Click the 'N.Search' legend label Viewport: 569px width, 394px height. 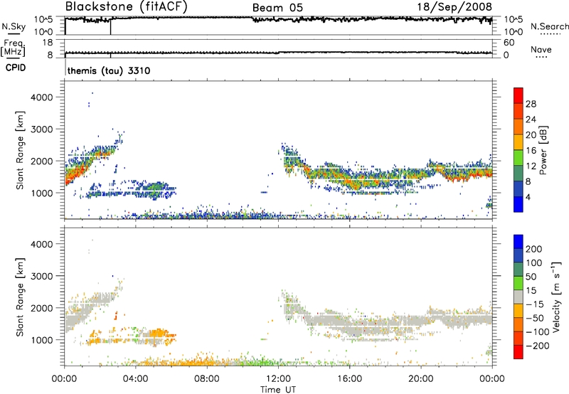click(x=549, y=26)
